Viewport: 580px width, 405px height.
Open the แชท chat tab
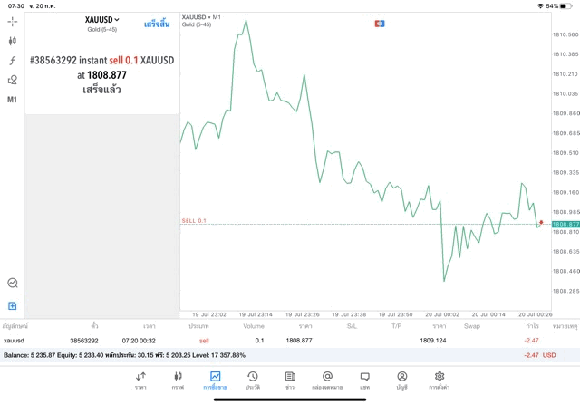364,381
